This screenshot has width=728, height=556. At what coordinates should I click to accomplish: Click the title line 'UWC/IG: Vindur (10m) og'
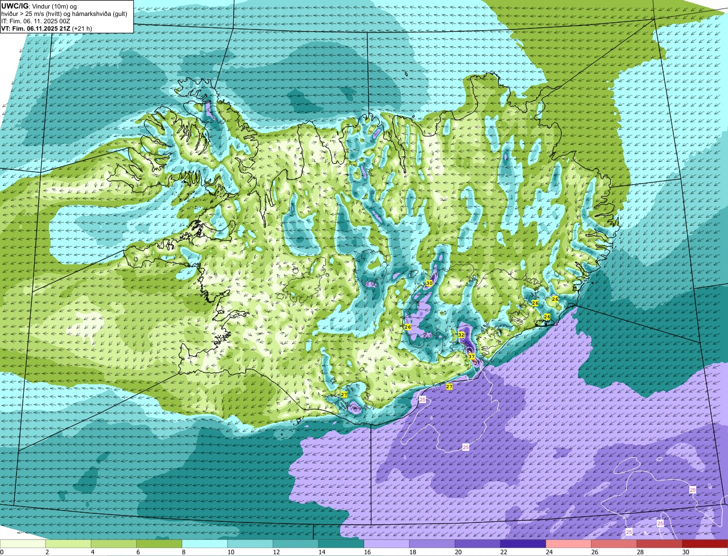click(39, 6)
